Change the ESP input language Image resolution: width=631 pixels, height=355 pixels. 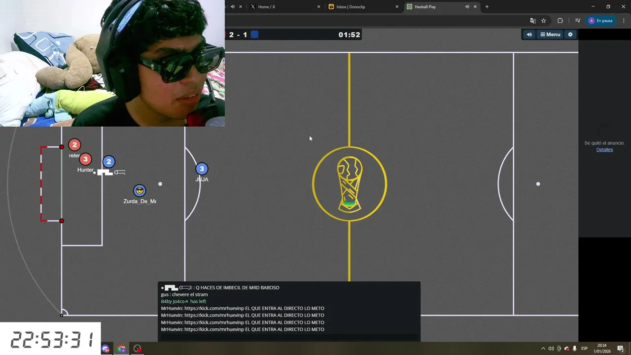[584, 349]
